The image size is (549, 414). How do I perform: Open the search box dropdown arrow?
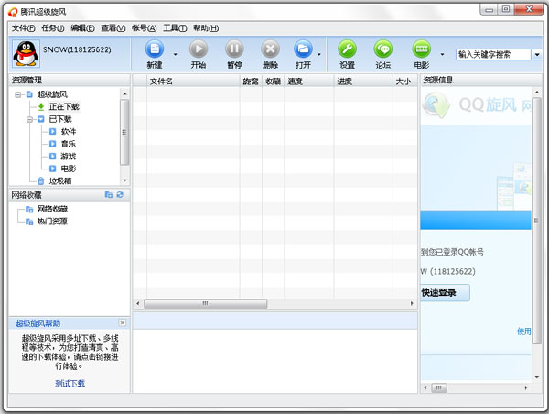coord(537,55)
